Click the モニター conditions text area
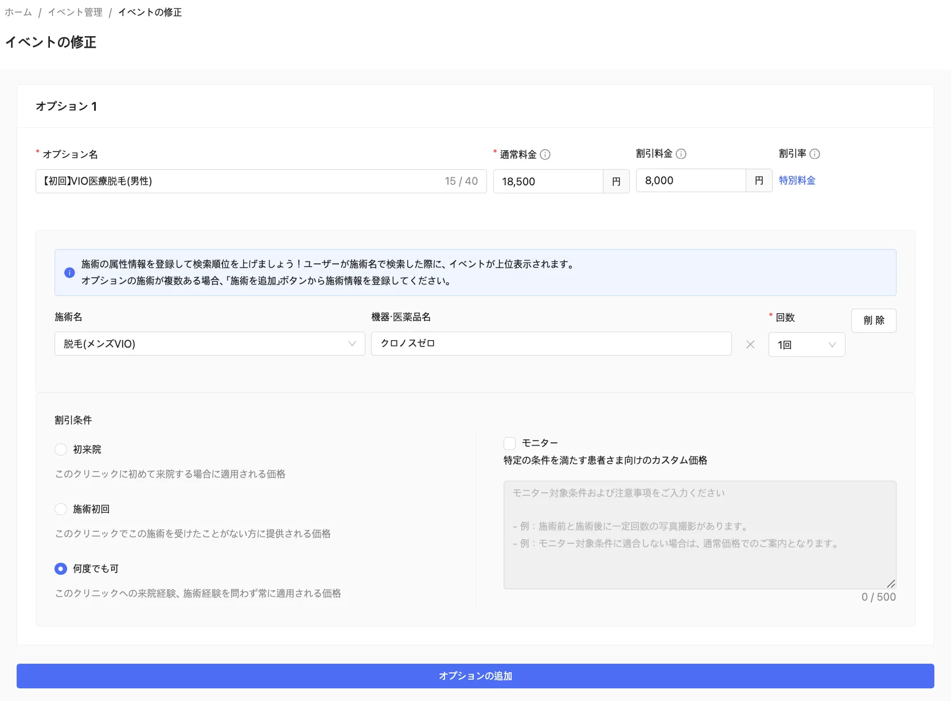 [700, 535]
